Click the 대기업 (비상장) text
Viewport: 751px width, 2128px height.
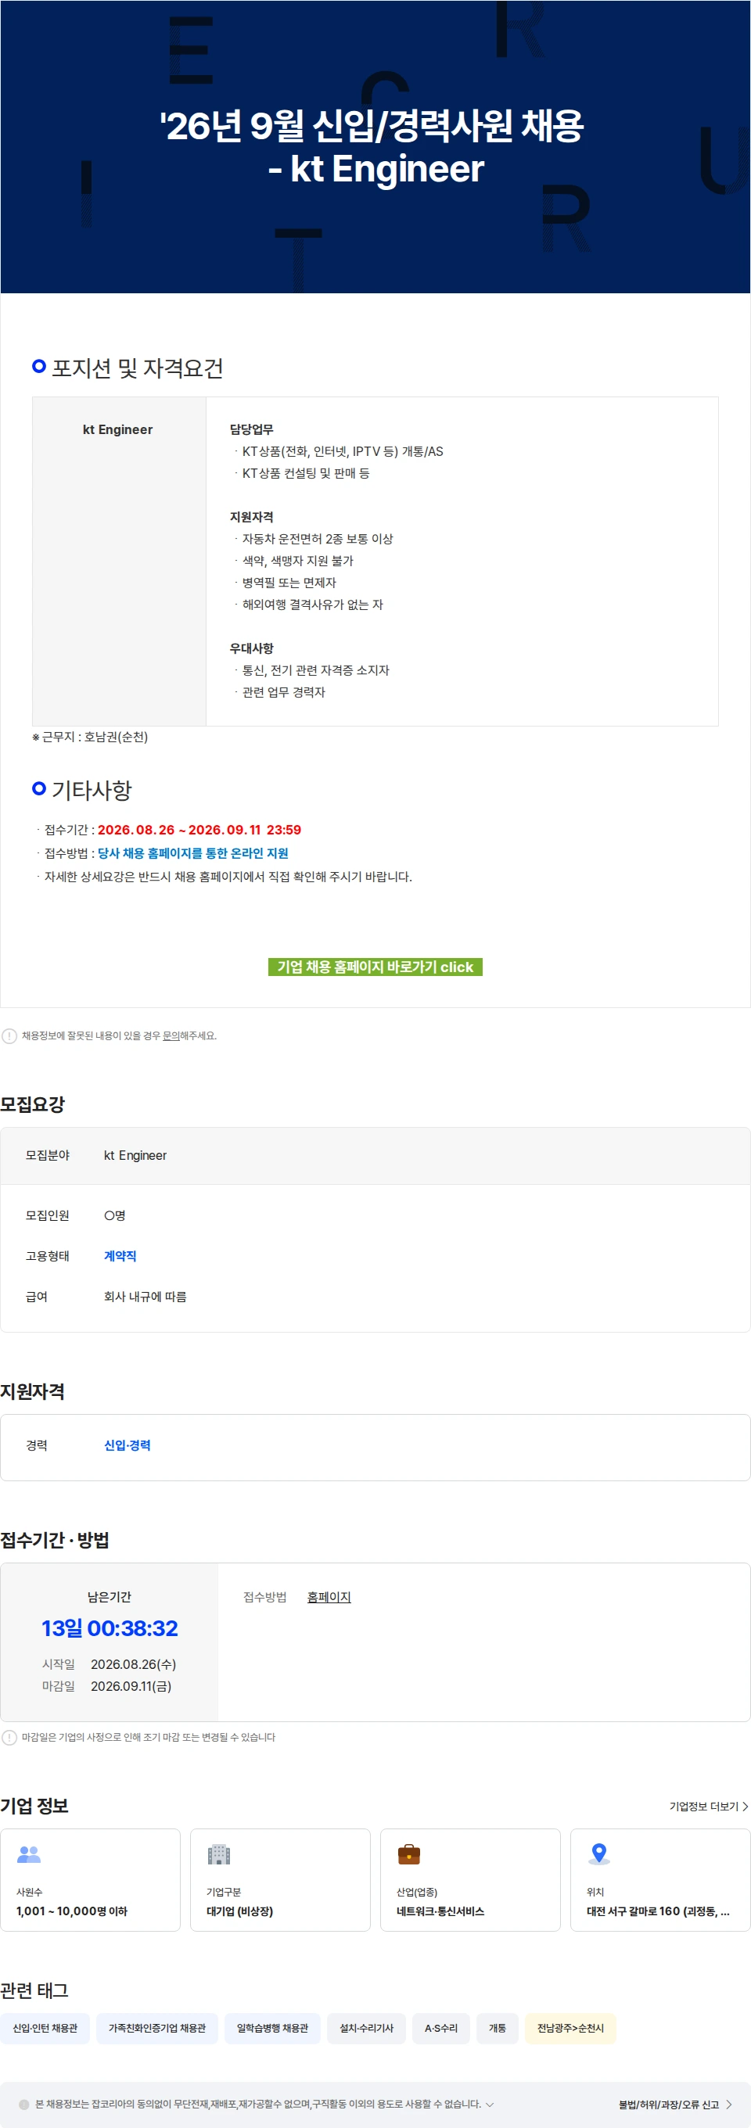[239, 1911]
